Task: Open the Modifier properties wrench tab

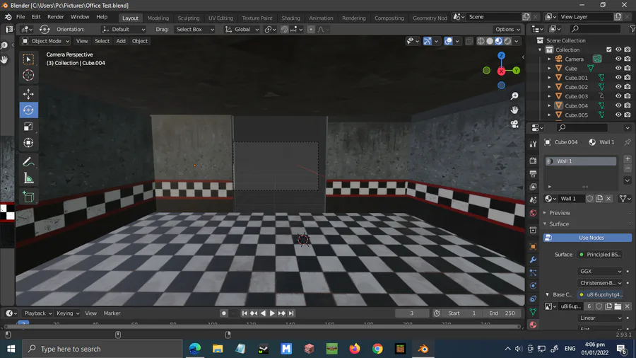Action: [x=533, y=260]
